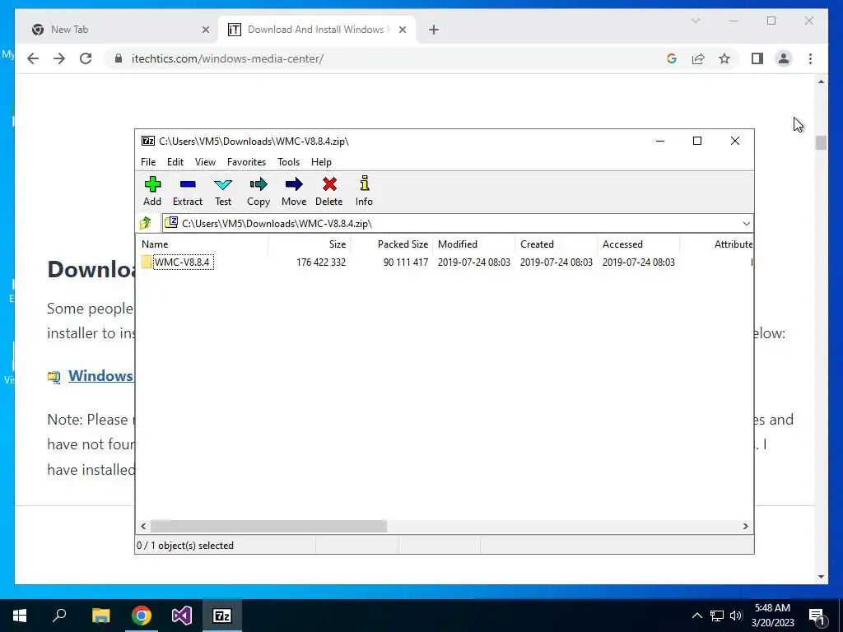
Task: Sort by the Name column header
Action: coord(202,244)
